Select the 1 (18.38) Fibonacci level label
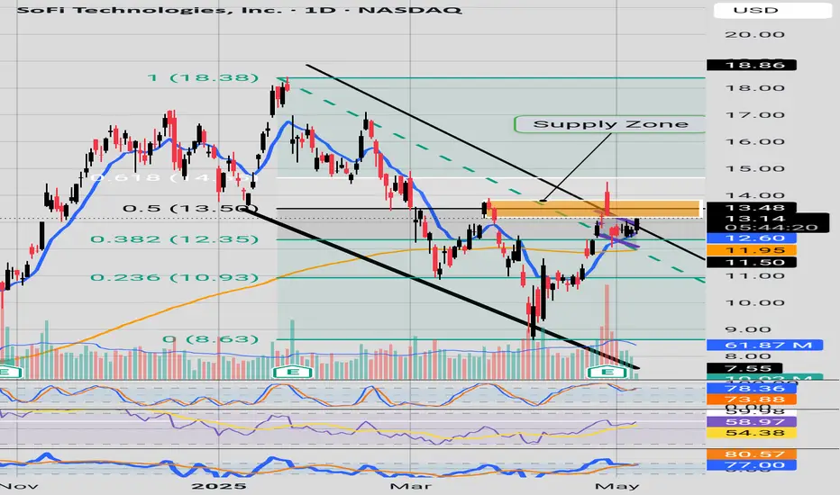Screen dimensions: 840x495 point(203,77)
